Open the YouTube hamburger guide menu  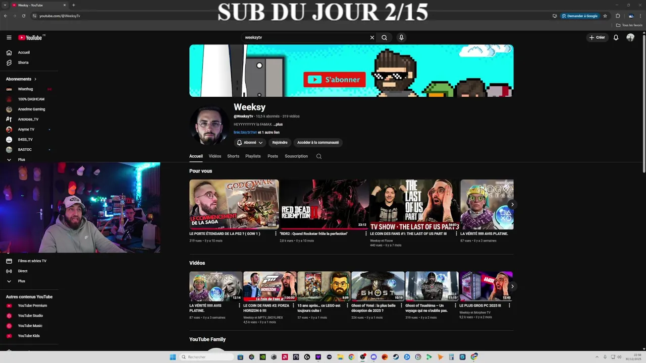coord(9,37)
